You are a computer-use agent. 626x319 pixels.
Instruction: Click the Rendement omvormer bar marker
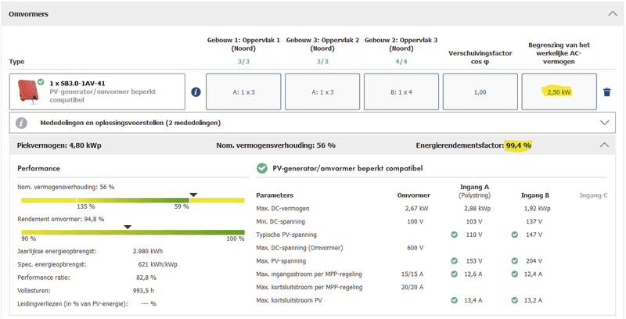tap(127, 227)
